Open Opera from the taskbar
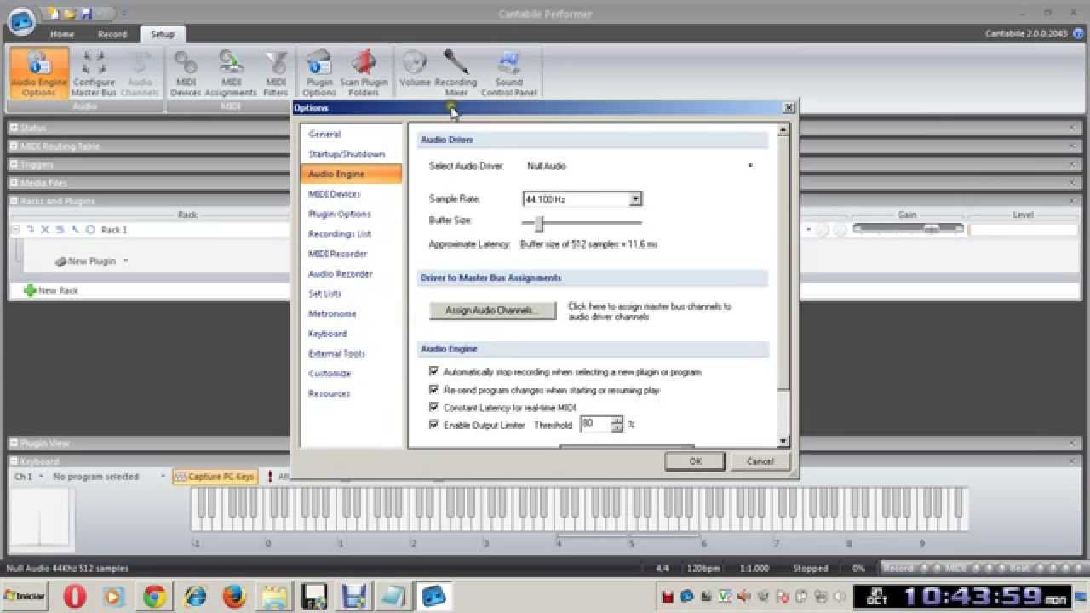This screenshot has width=1090, height=613. click(x=75, y=596)
